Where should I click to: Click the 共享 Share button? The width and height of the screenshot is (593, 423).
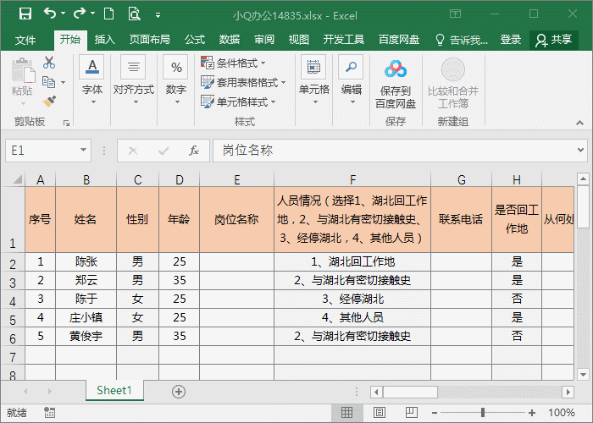(x=554, y=40)
